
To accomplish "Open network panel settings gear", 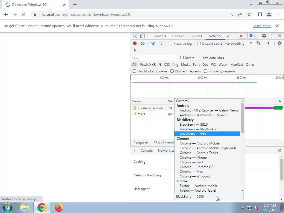I will click(x=280, y=44).
